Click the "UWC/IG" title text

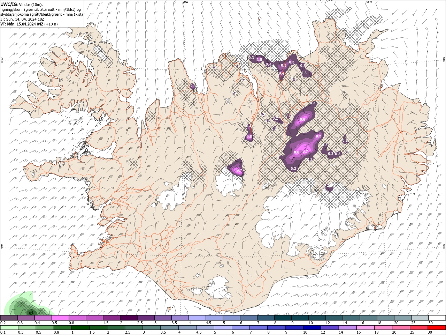9,4
